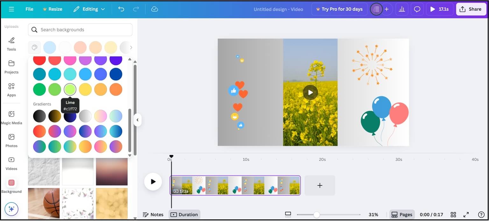Open the Magic Media sidebar tab

(x=11, y=118)
